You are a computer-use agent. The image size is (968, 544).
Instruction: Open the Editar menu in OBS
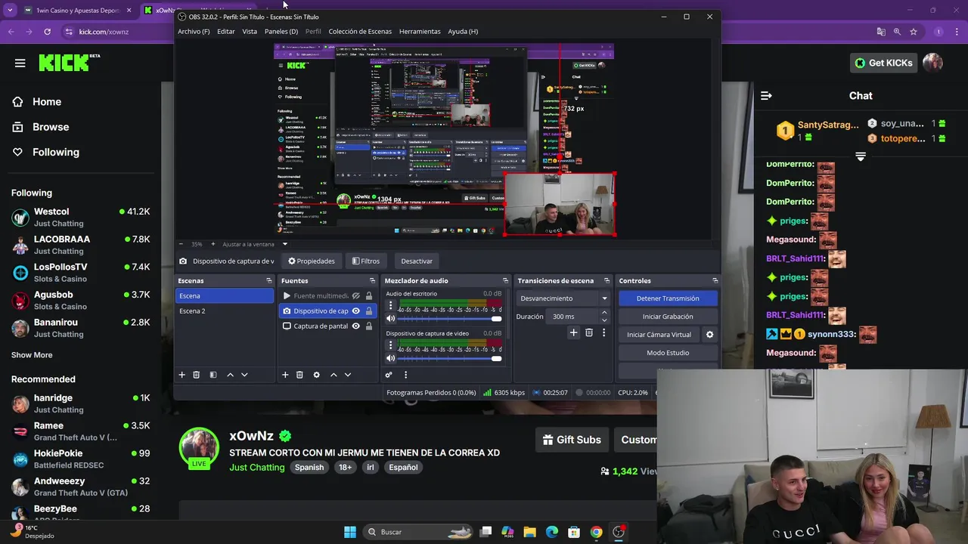click(x=226, y=32)
